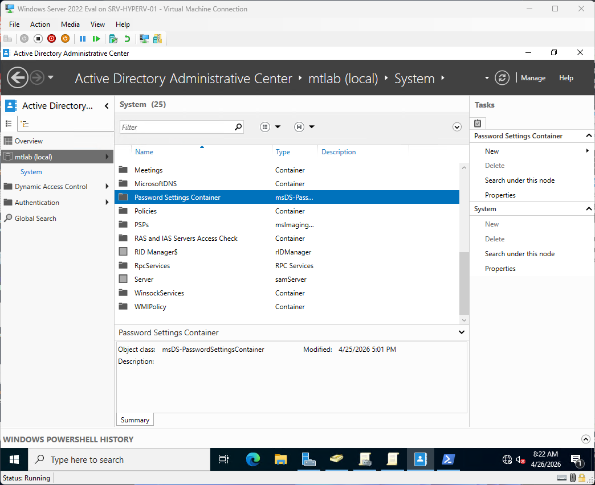This screenshot has height=485, width=595.
Task: Open the Manage menu in ADAC
Action: pos(533,77)
